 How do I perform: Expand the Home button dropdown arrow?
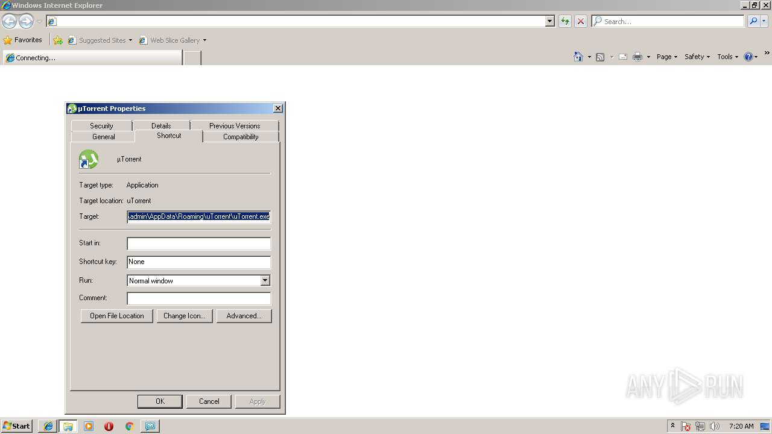click(589, 57)
